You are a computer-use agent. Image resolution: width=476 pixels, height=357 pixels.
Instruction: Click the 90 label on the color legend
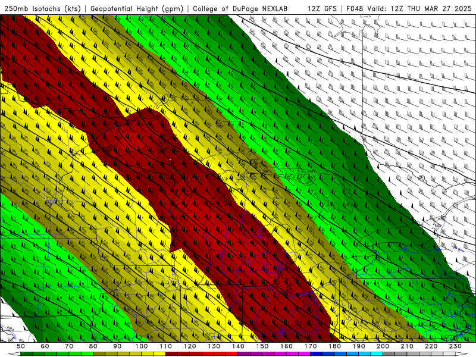point(117,346)
